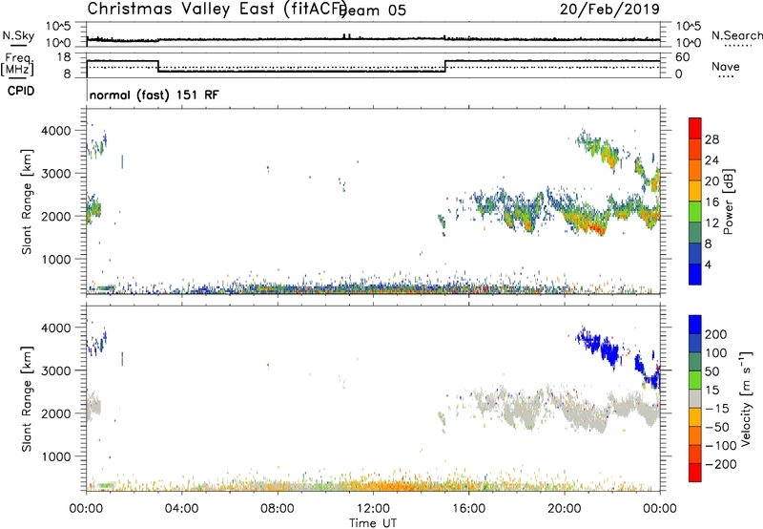
Task: Select the 'N.Search' legend label
Action: 737,35
